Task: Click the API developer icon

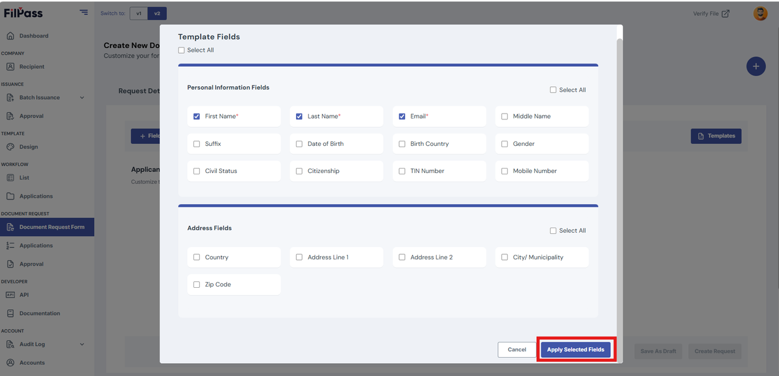Action: (10, 295)
